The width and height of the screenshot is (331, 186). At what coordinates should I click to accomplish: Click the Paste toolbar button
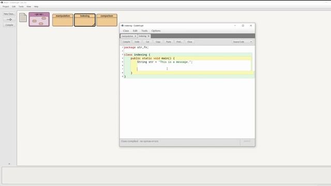coord(169,42)
